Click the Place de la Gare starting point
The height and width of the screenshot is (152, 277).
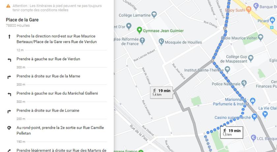(22, 20)
